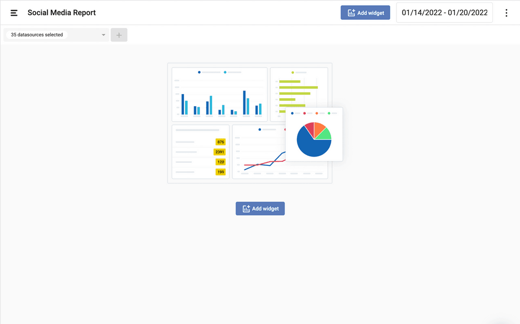Screen dimensions: 520x324
Task: Click the chart icon in top Add widget button
Action: [x=352, y=13]
